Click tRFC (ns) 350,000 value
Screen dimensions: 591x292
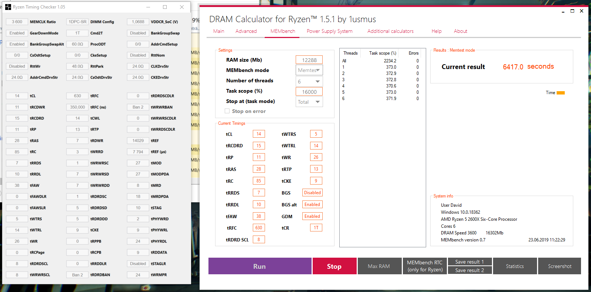coord(78,107)
